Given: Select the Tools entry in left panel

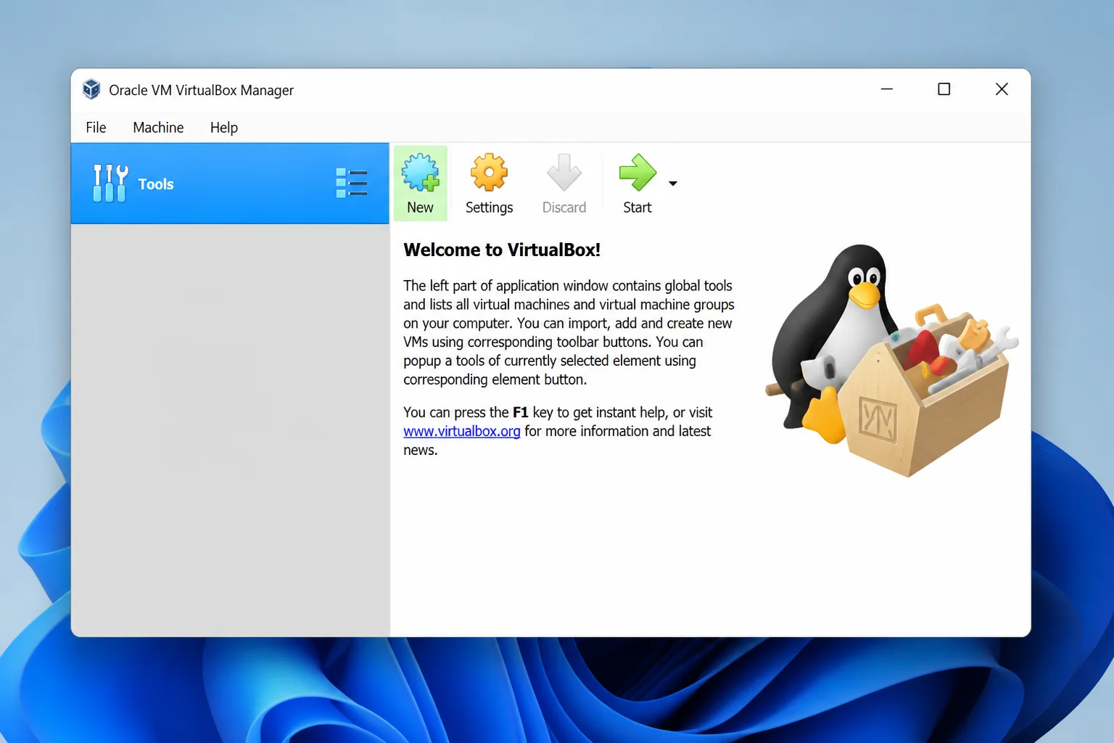Looking at the screenshot, I should click(230, 184).
